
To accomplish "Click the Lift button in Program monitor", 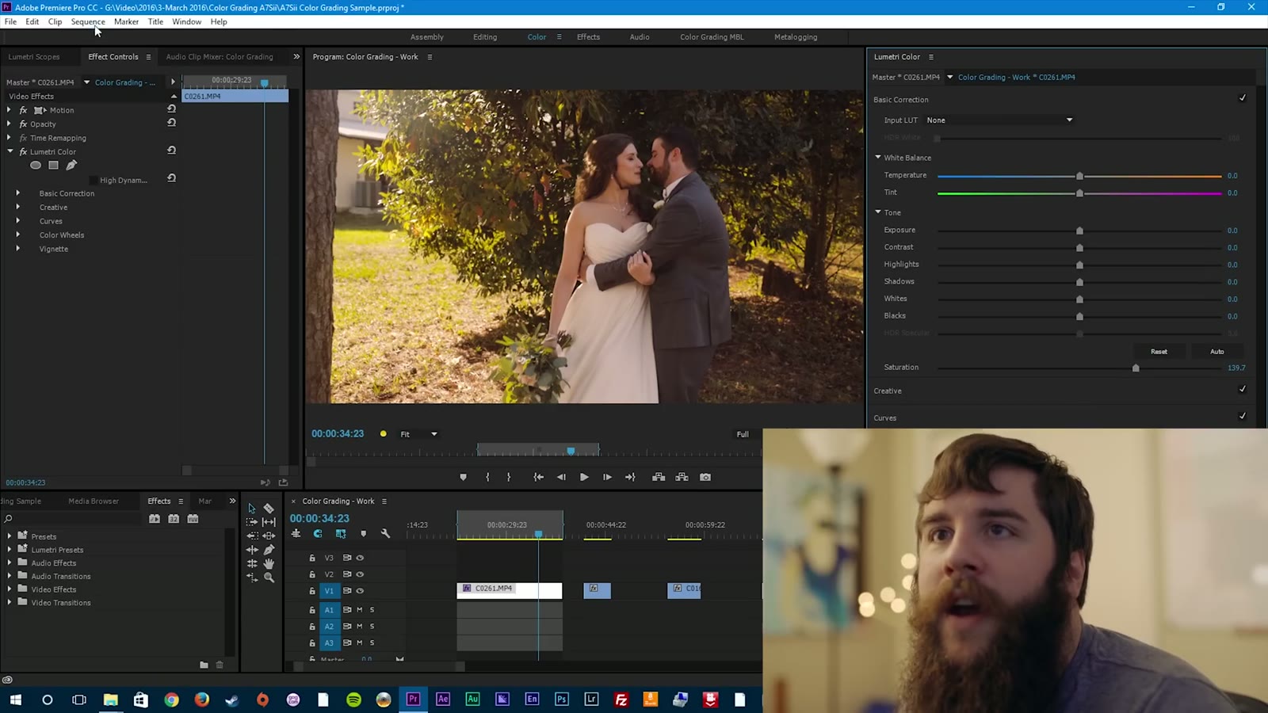I will [659, 477].
